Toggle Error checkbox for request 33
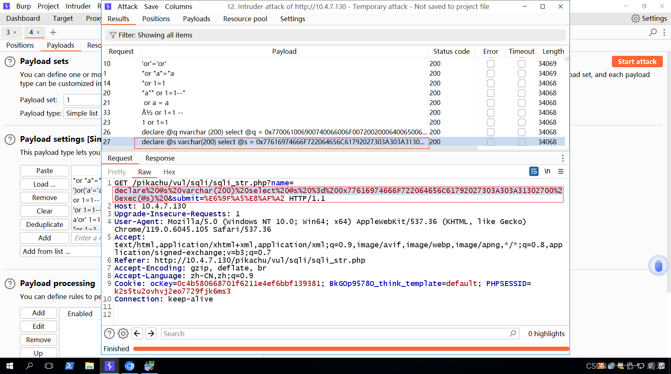 tap(491, 112)
